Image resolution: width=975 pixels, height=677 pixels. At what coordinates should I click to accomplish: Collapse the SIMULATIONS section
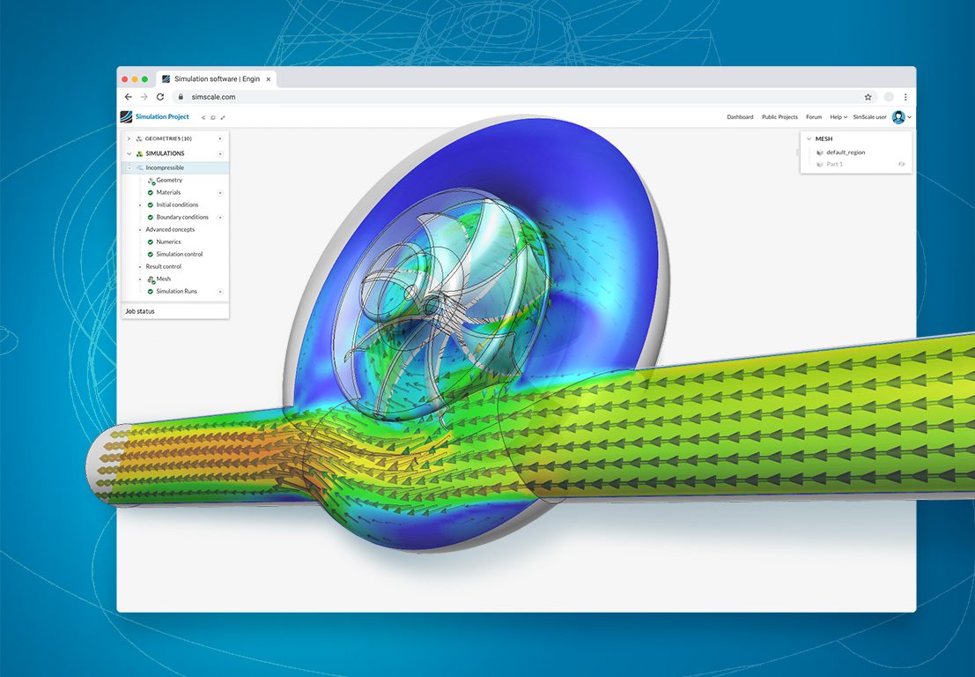[129, 153]
